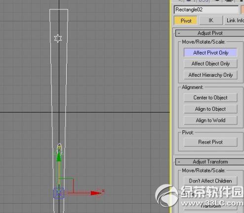The image size is (244, 213).
Task: Click the Center to Object button
Action: (x=210, y=98)
